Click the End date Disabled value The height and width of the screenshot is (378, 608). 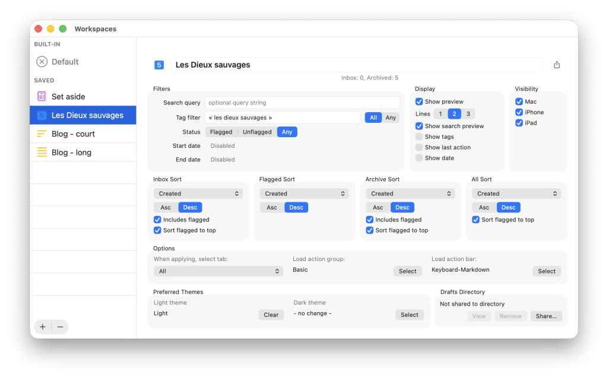pos(223,160)
